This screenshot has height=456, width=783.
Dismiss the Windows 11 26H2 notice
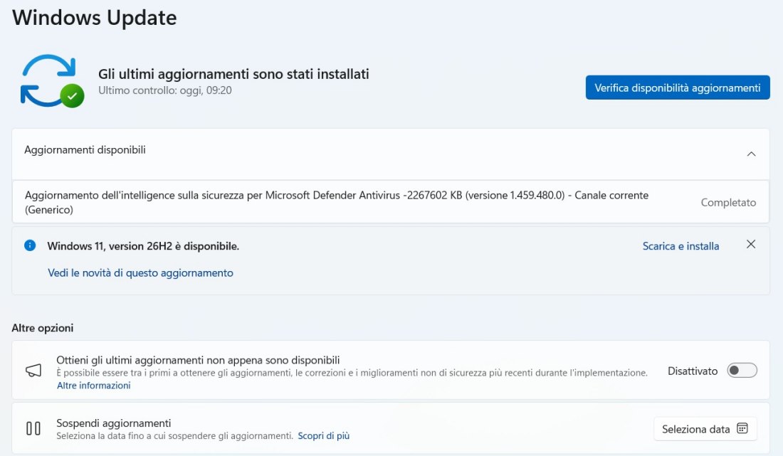point(750,244)
